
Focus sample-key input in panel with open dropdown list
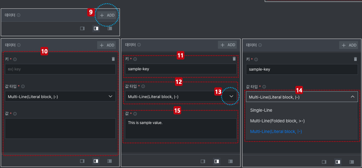pyautogui.click(x=302, y=69)
